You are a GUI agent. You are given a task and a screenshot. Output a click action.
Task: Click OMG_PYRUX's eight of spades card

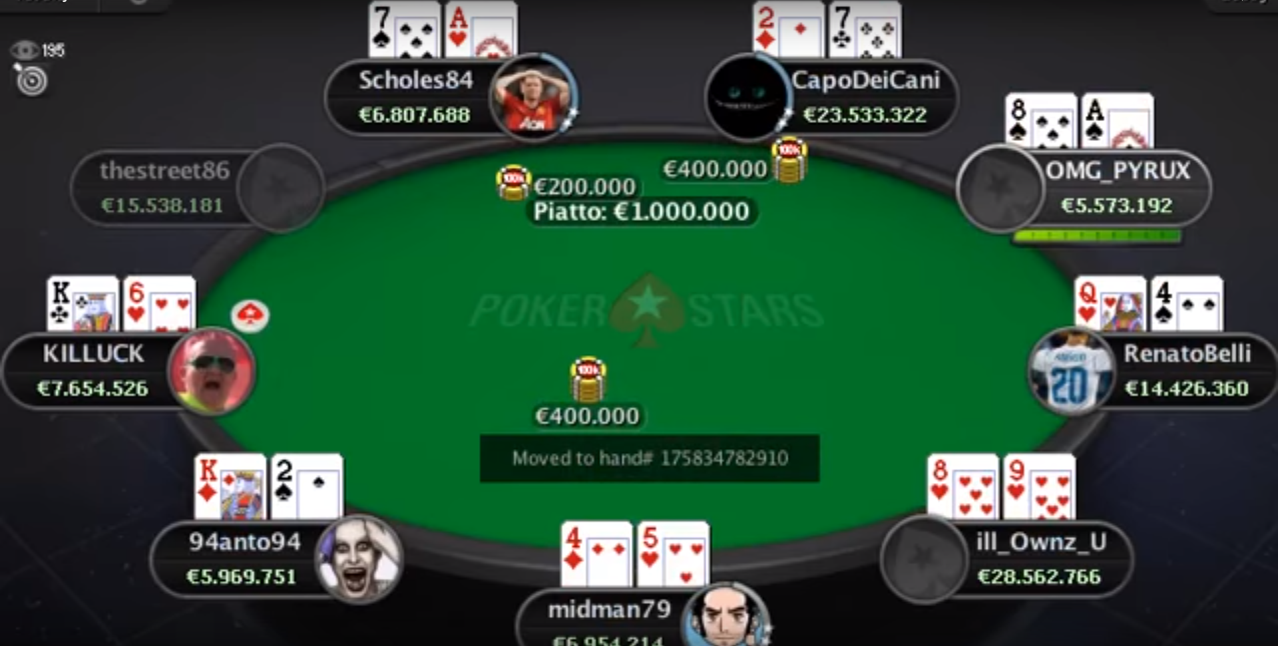pyautogui.click(x=1041, y=122)
